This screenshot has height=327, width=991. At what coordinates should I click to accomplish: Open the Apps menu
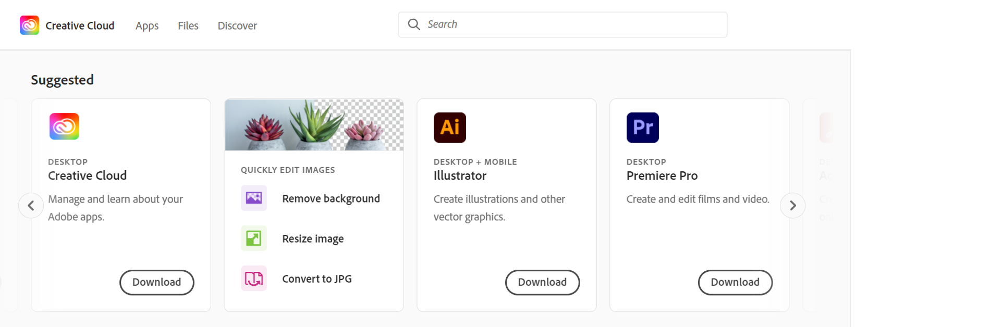pyautogui.click(x=147, y=26)
